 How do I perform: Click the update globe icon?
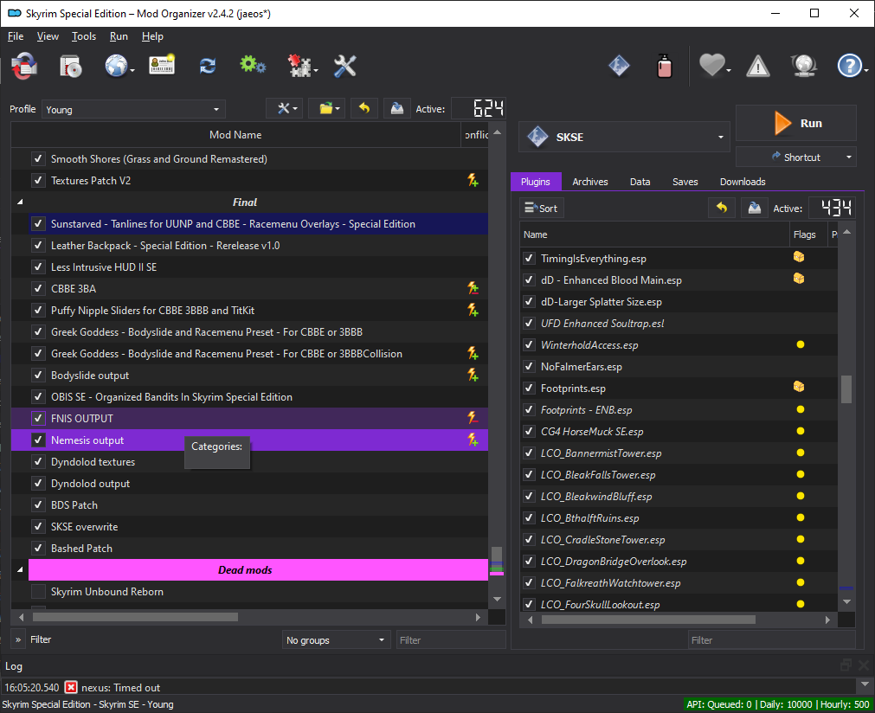pos(803,66)
